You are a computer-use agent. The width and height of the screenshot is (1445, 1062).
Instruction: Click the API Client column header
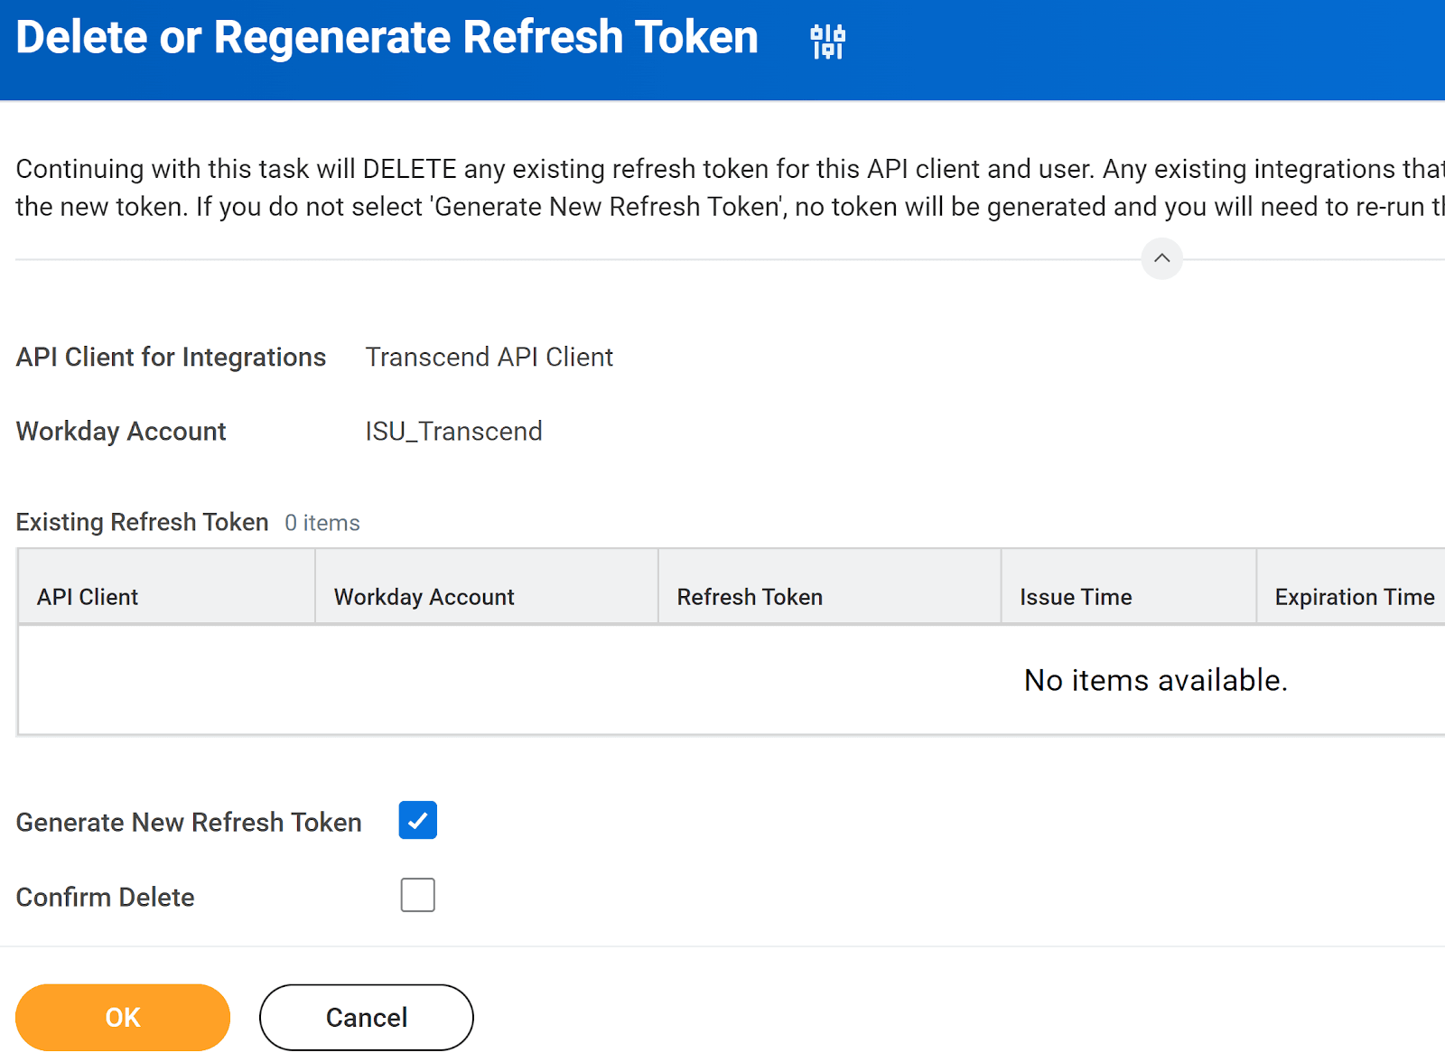point(87,596)
